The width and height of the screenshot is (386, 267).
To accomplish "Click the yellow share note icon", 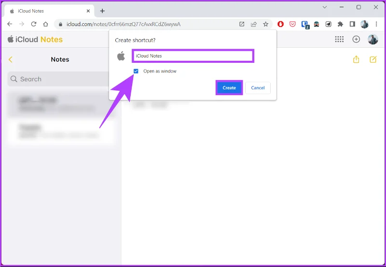I will [356, 59].
